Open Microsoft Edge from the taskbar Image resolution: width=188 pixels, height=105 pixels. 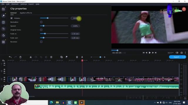tap(51, 102)
